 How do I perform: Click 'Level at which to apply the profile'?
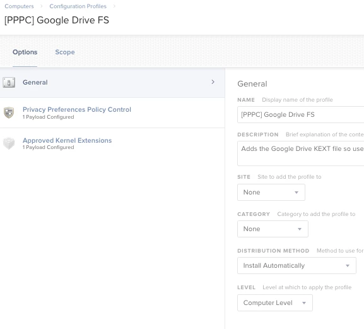pos(307,287)
